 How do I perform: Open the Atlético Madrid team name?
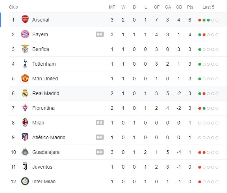point(49,137)
